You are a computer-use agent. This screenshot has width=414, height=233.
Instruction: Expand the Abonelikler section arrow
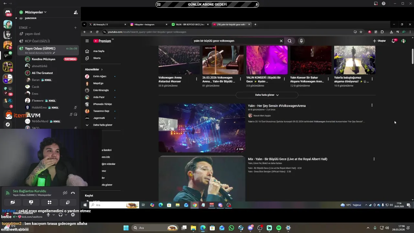(x=102, y=70)
